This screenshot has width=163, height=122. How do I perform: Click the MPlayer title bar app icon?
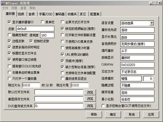coord(3,3)
